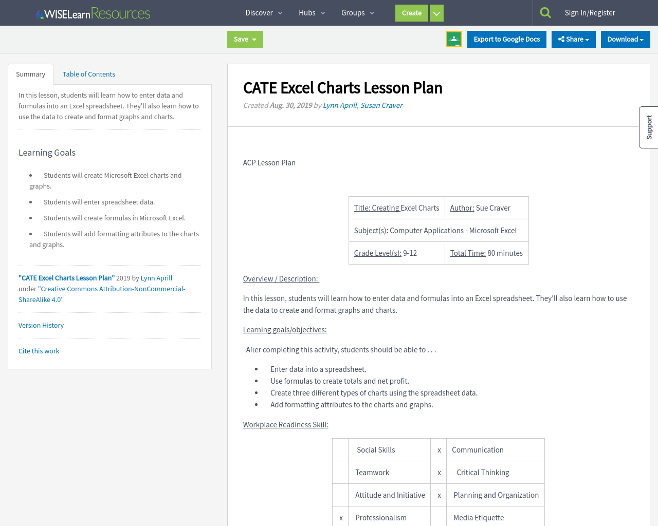Switch to the Table of Contents tab
This screenshot has width=658, height=526.
88,74
